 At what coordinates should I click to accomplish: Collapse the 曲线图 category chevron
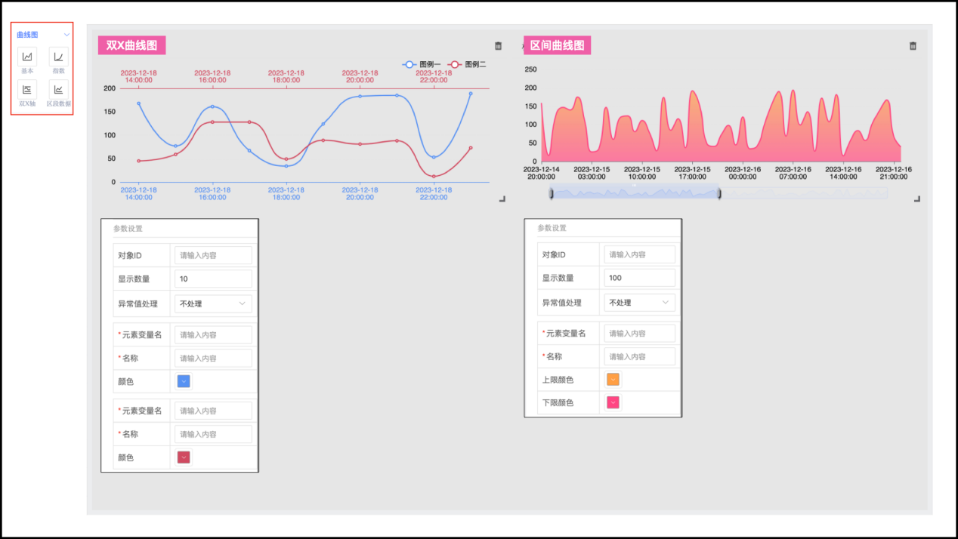pos(66,35)
